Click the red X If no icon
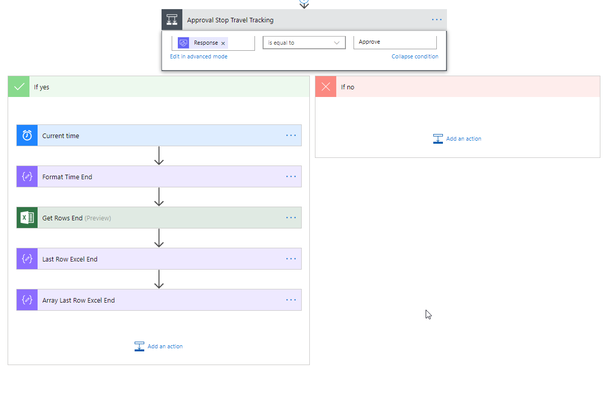The width and height of the screenshot is (608, 394). pyautogui.click(x=326, y=87)
